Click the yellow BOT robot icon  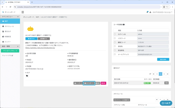[30, 29]
